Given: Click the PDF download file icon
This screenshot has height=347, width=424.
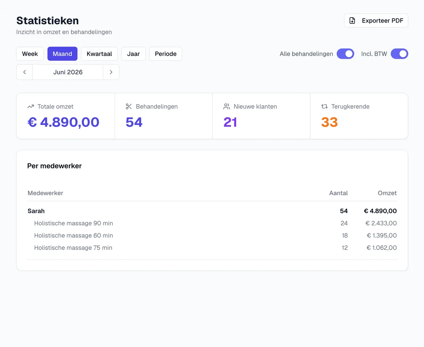Looking at the screenshot, I should point(352,20).
